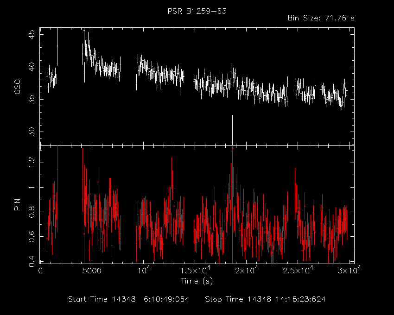Click the x-axis tick label 1.5×10^4
Screen dimensions: 394x315
tap(195, 270)
